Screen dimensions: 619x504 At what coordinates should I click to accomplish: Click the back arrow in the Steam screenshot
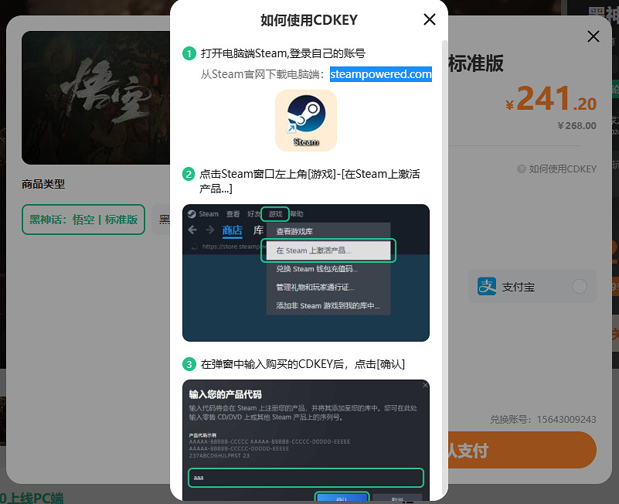click(192, 230)
